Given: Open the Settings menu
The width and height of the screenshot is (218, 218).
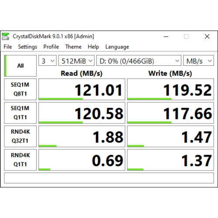Looking at the screenshot, I should click(27, 47).
